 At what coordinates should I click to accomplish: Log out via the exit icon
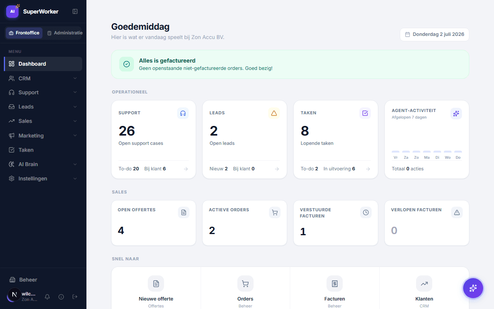75,297
